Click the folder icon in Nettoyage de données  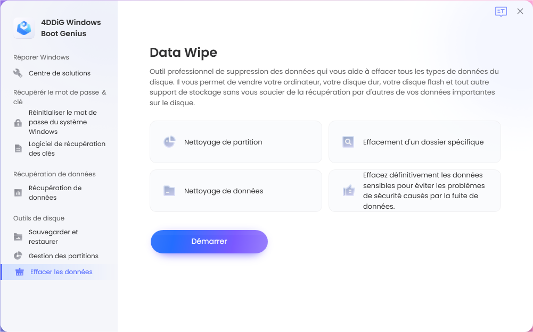coord(169,191)
